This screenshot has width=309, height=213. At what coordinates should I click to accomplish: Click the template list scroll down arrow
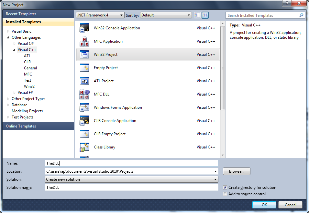tap(223, 155)
